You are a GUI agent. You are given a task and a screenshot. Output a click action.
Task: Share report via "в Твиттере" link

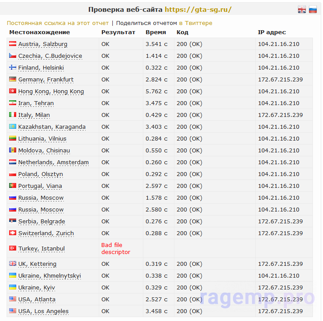[196, 23]
